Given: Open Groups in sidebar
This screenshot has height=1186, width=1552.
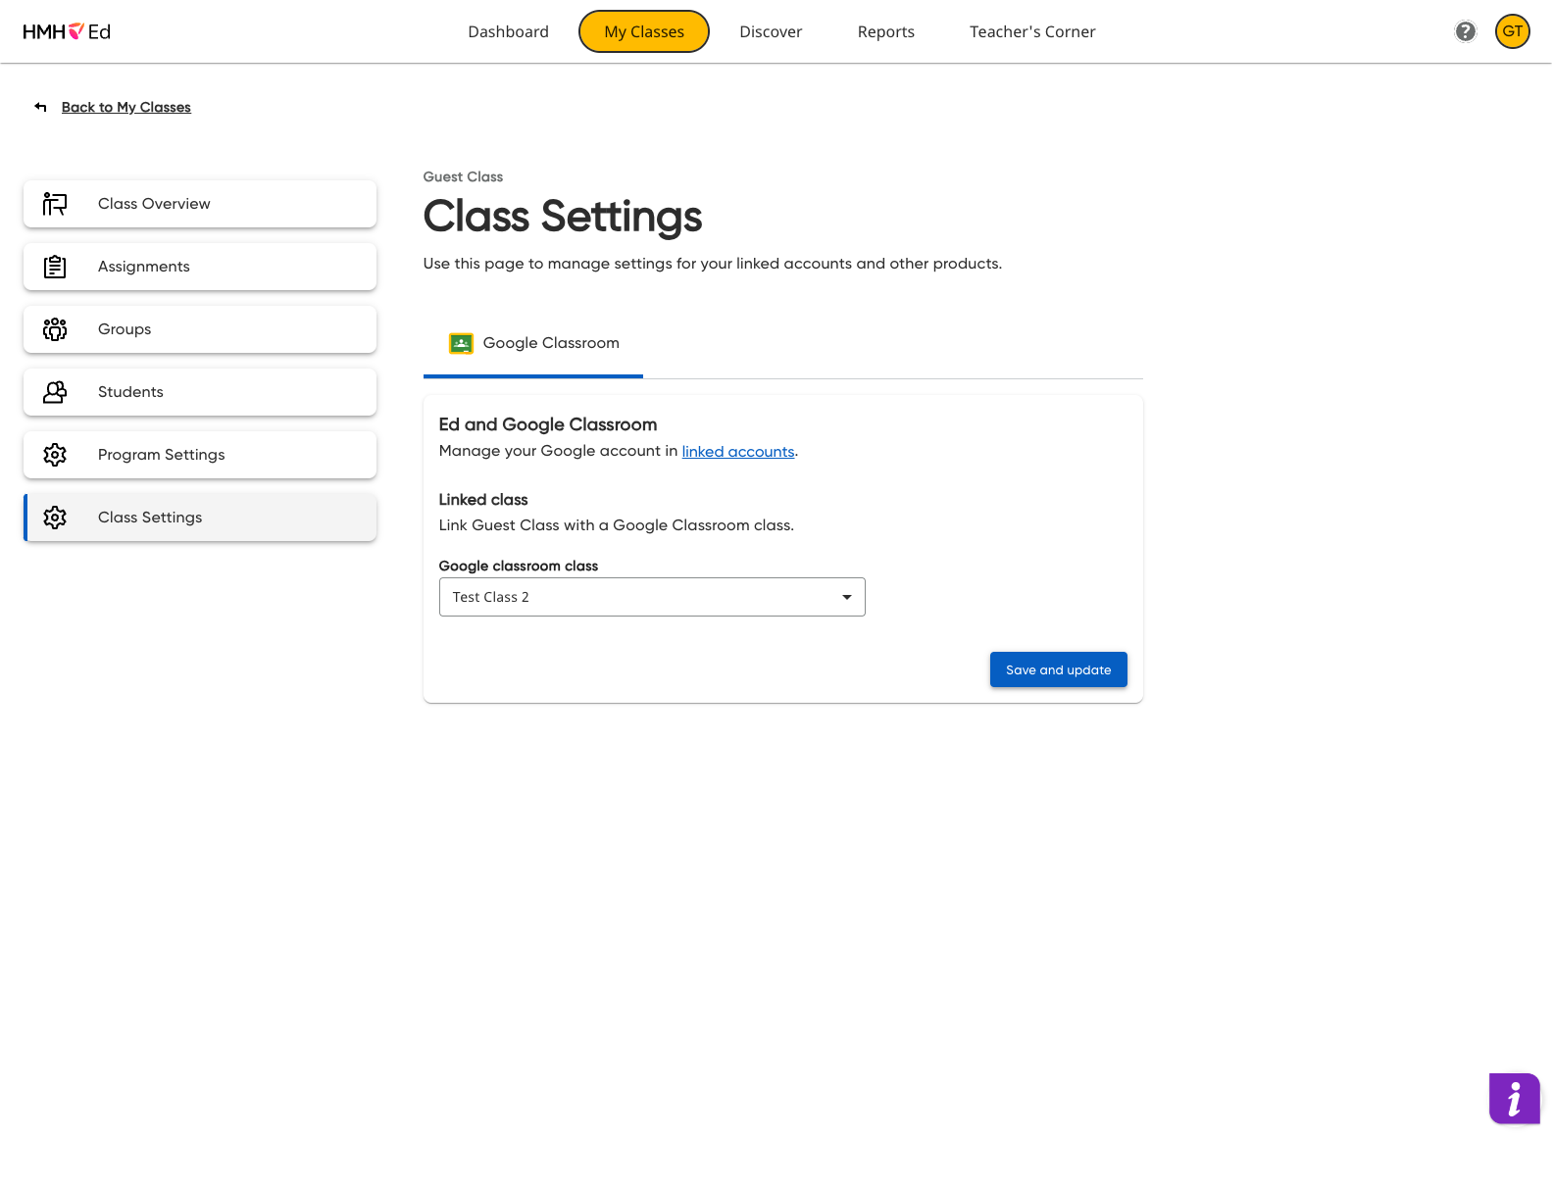Looking at the screenshot, I should point(200,329).
